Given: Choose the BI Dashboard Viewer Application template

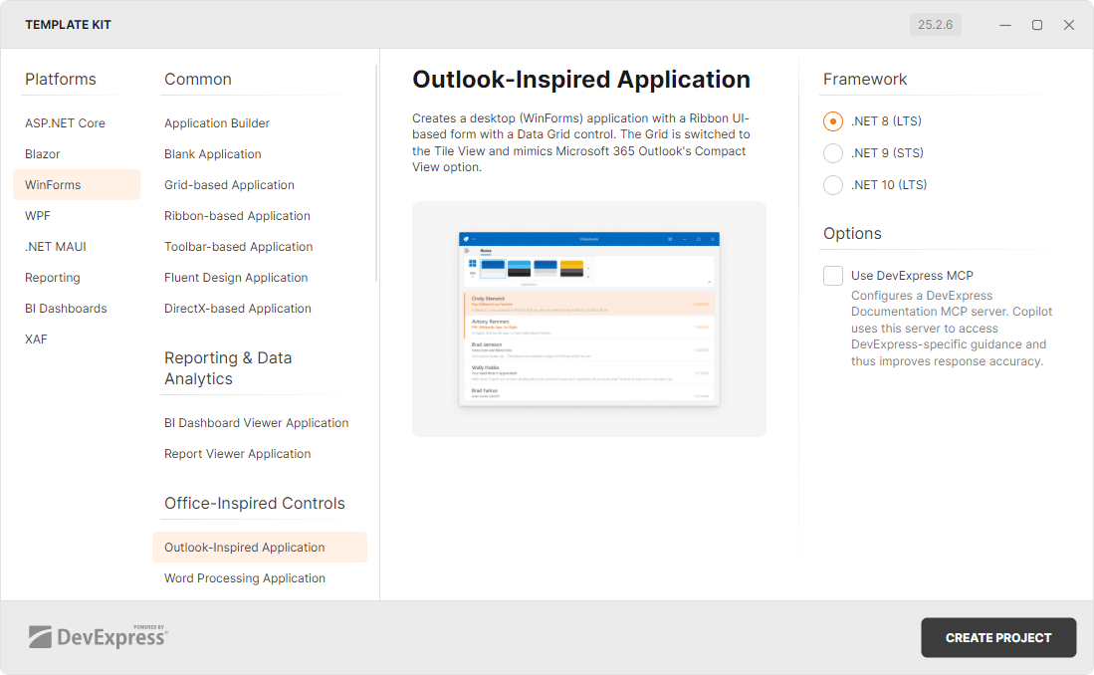Looking at the screenshot, I should (x=256, y=422).
